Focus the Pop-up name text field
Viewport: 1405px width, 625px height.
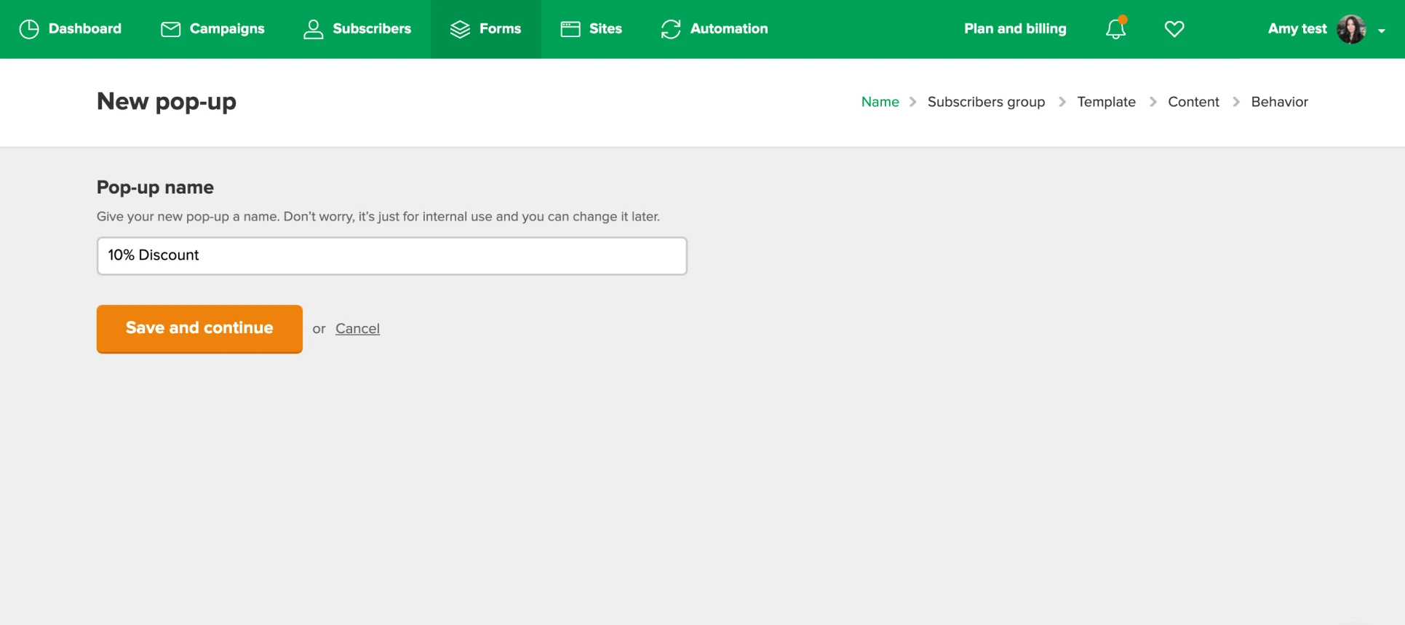coord(391,255)
